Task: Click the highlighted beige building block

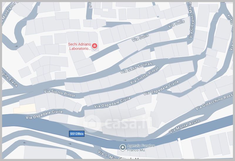Action: pos(25,108)
